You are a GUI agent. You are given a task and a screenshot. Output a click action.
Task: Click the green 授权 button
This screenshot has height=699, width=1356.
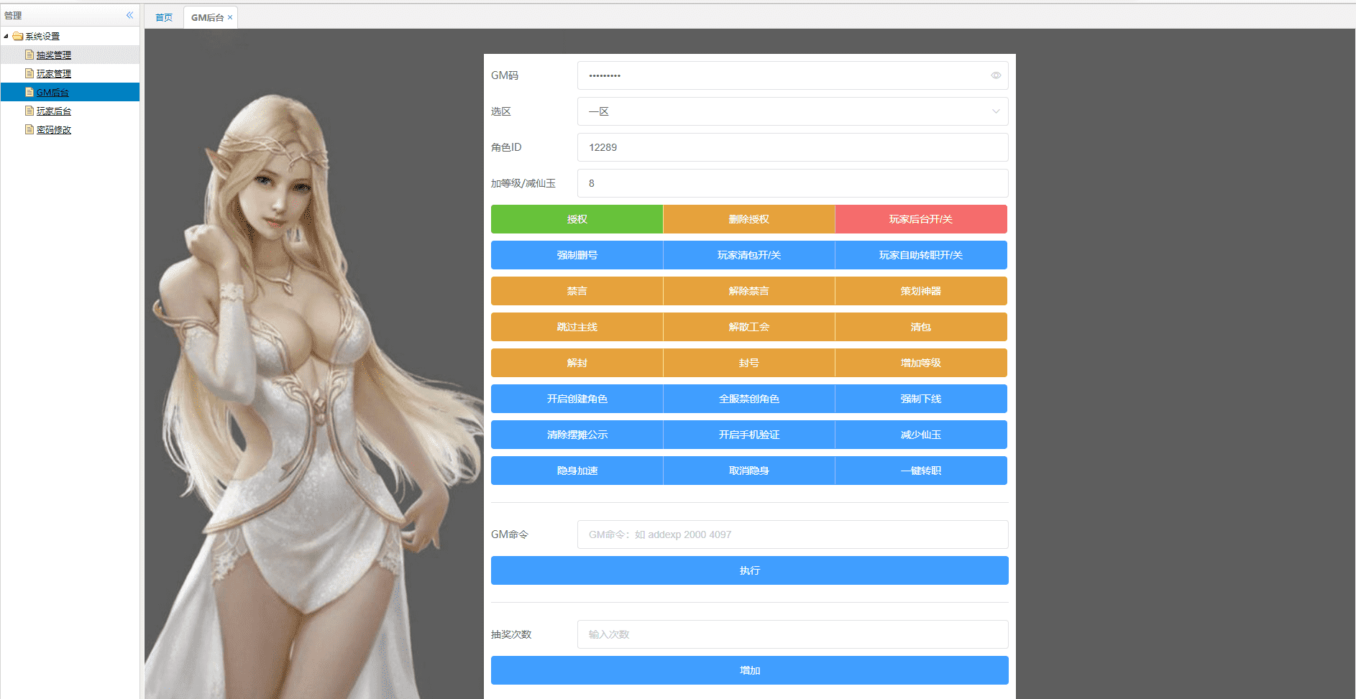coord(577,219)
